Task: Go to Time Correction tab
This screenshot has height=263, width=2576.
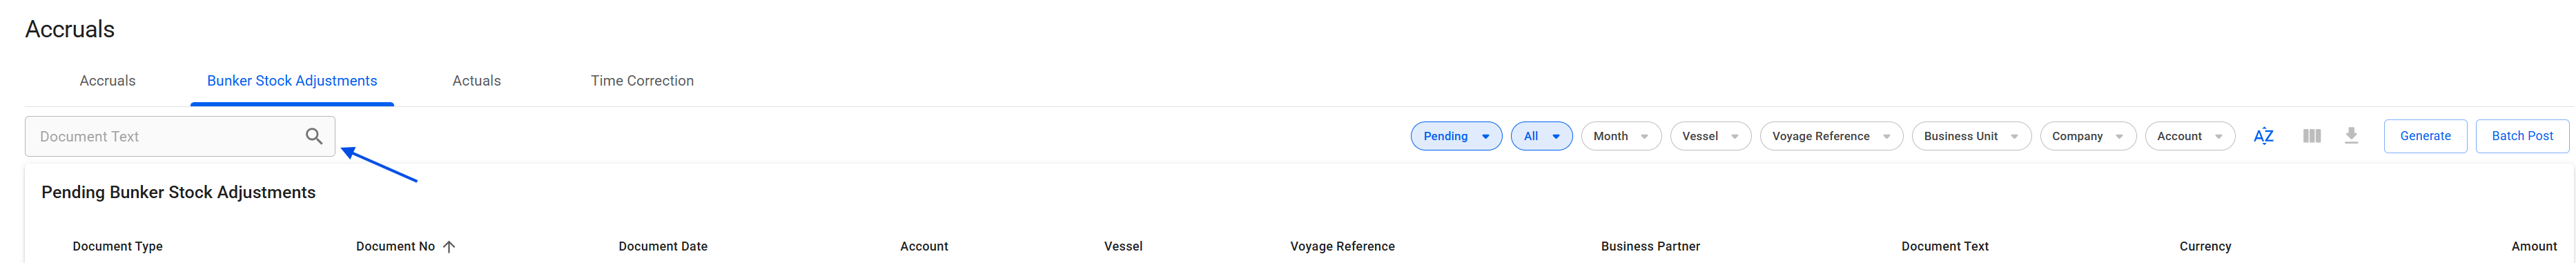Action: [642, 81]
